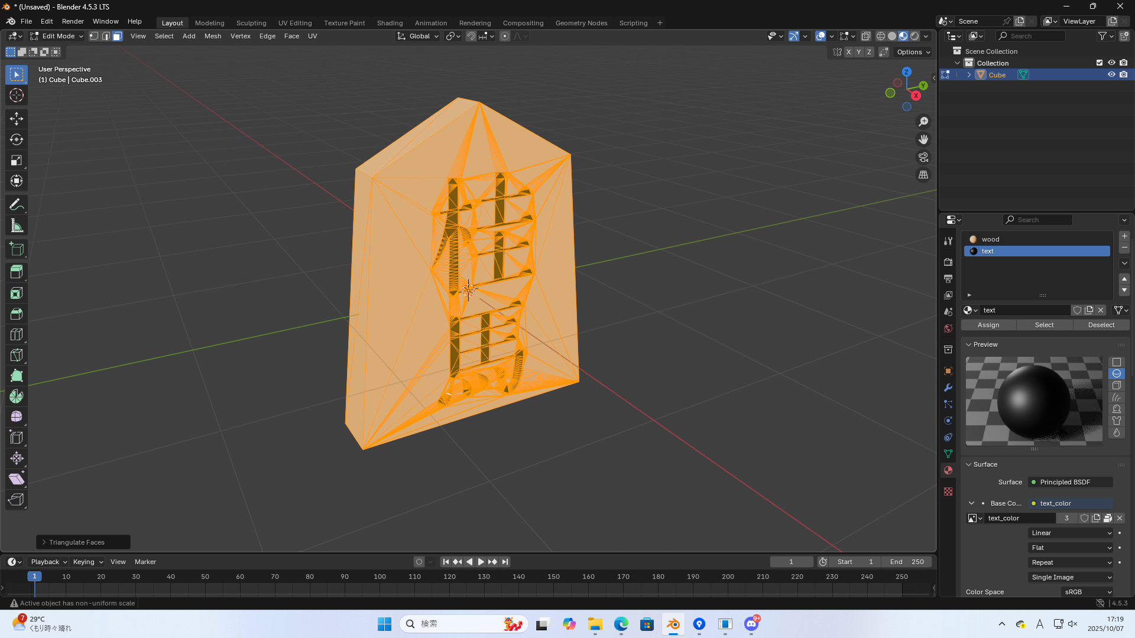1135x638 pixels.
Task: Select the Rotate tool
Action: tap(16, 139)
